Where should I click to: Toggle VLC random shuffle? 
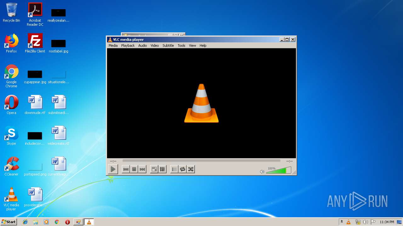191,169
